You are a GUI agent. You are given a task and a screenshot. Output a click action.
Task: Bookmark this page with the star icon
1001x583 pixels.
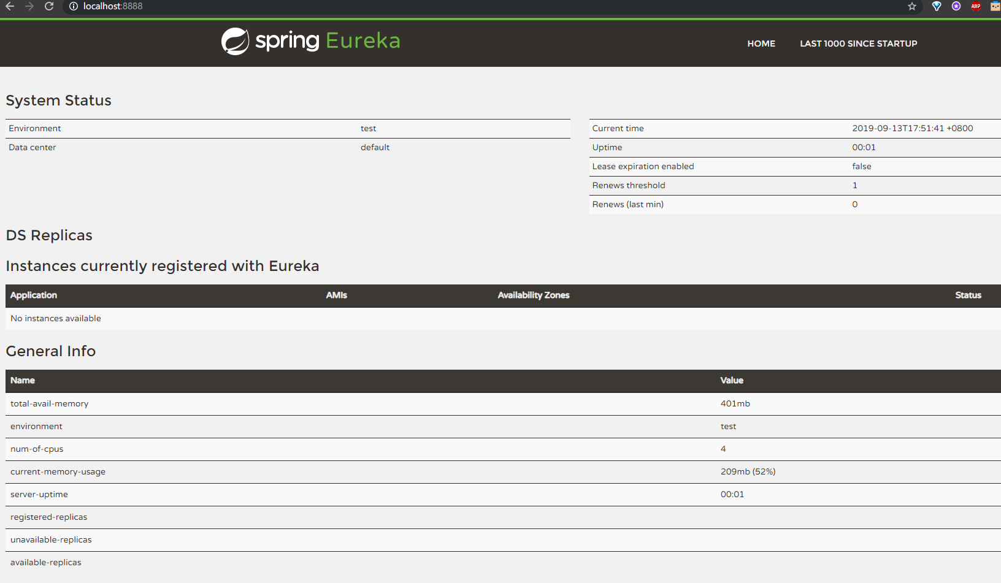tap(912, 6)
